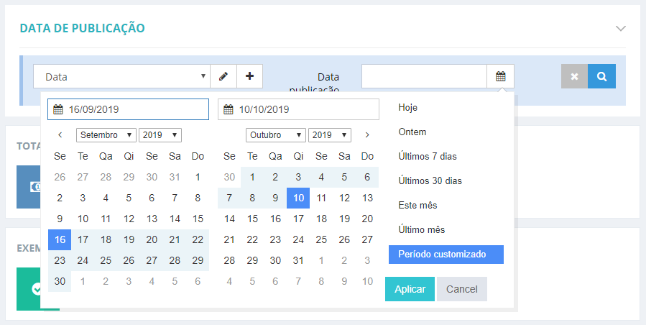Image resolution: width=646 pixels, height=325 pixels.
Task: Click the gray X clear button
Action: point(574,76)
